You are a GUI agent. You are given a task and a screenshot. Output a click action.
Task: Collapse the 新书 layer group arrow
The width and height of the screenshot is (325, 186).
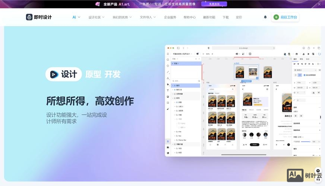[x=173, y=98]
